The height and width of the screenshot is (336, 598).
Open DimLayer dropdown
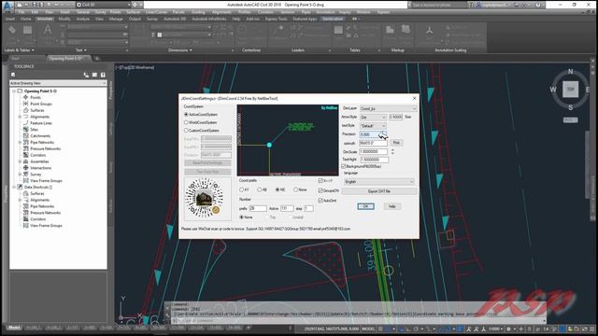[388, 108]
